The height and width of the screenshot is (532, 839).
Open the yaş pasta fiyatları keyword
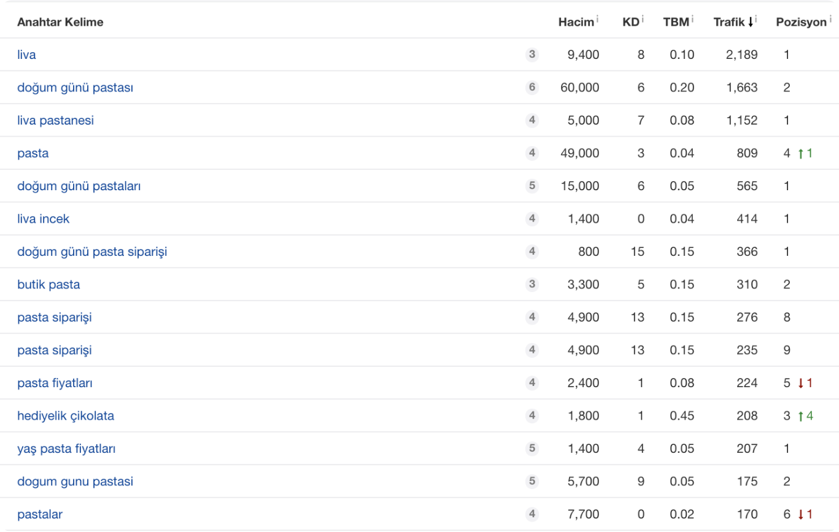tap(66, 449)
